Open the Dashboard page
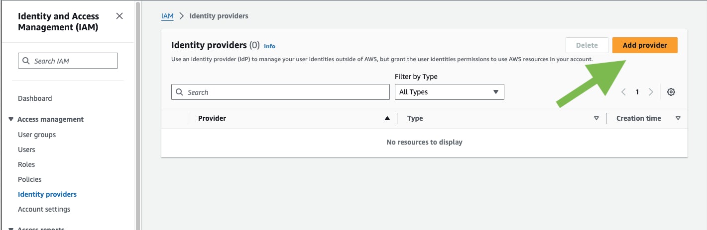 (x=35, y=98)
